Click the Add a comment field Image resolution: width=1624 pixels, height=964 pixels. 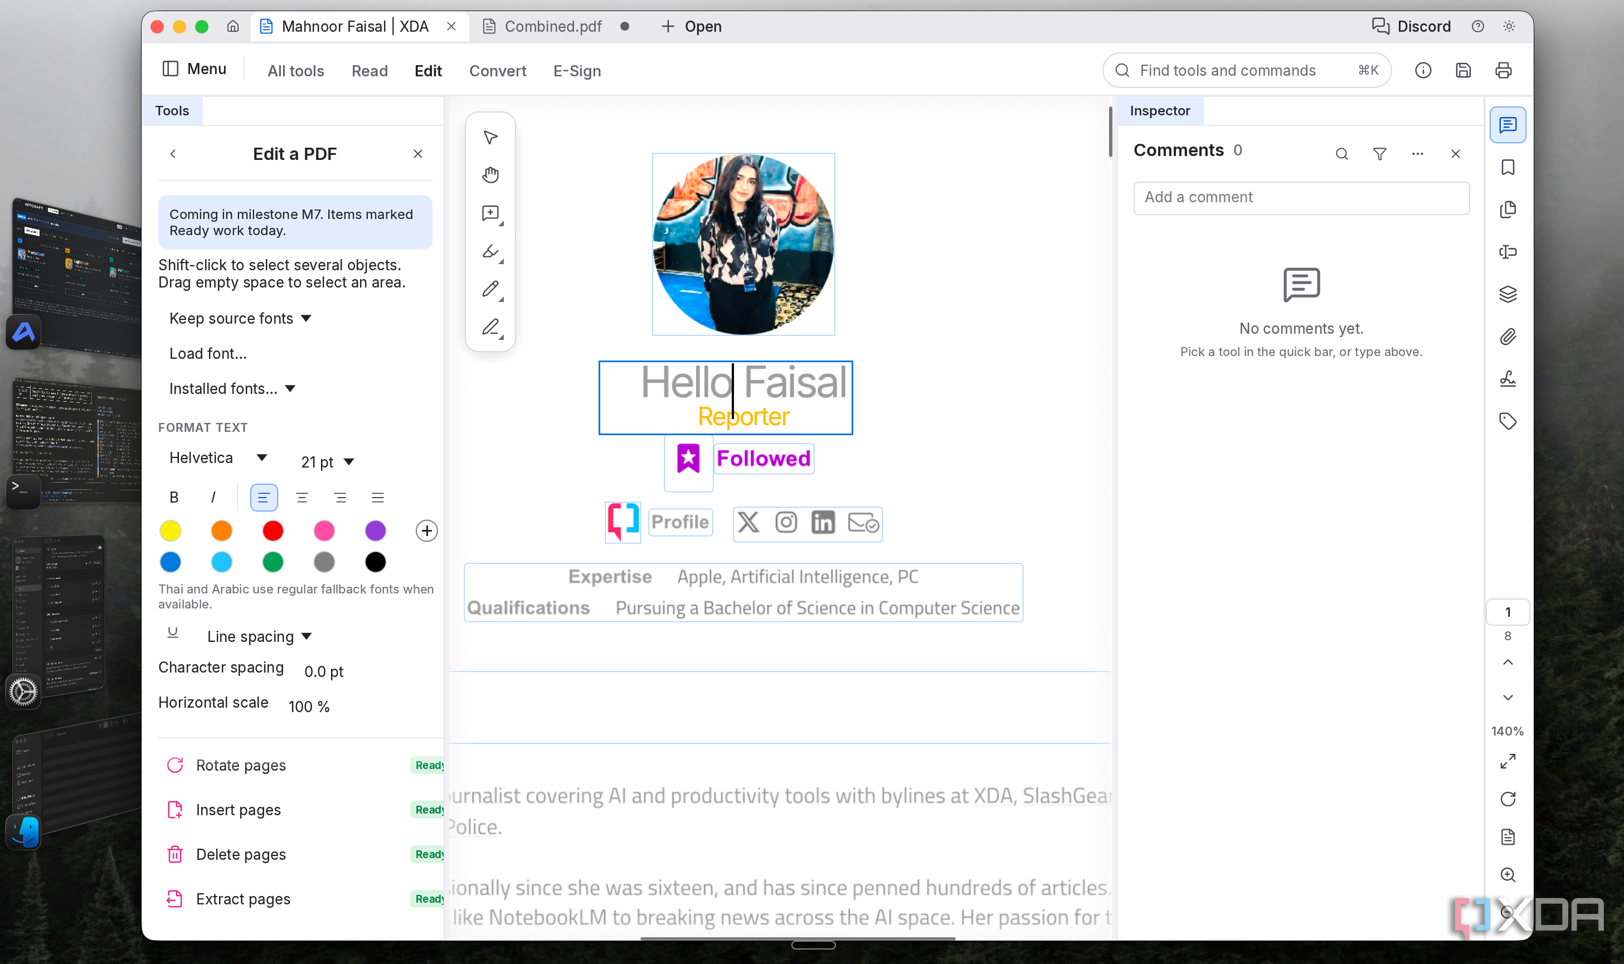pos(1301,197)
